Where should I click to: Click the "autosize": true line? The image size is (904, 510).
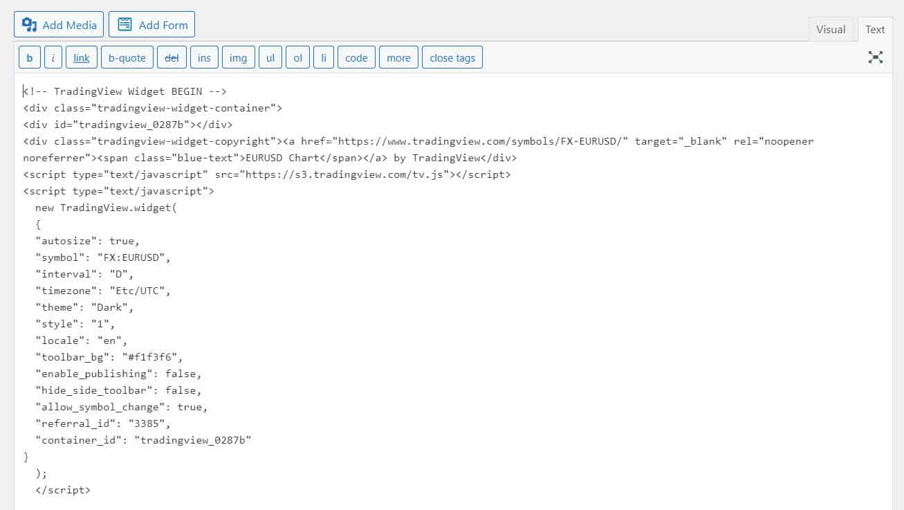[88, 241]
